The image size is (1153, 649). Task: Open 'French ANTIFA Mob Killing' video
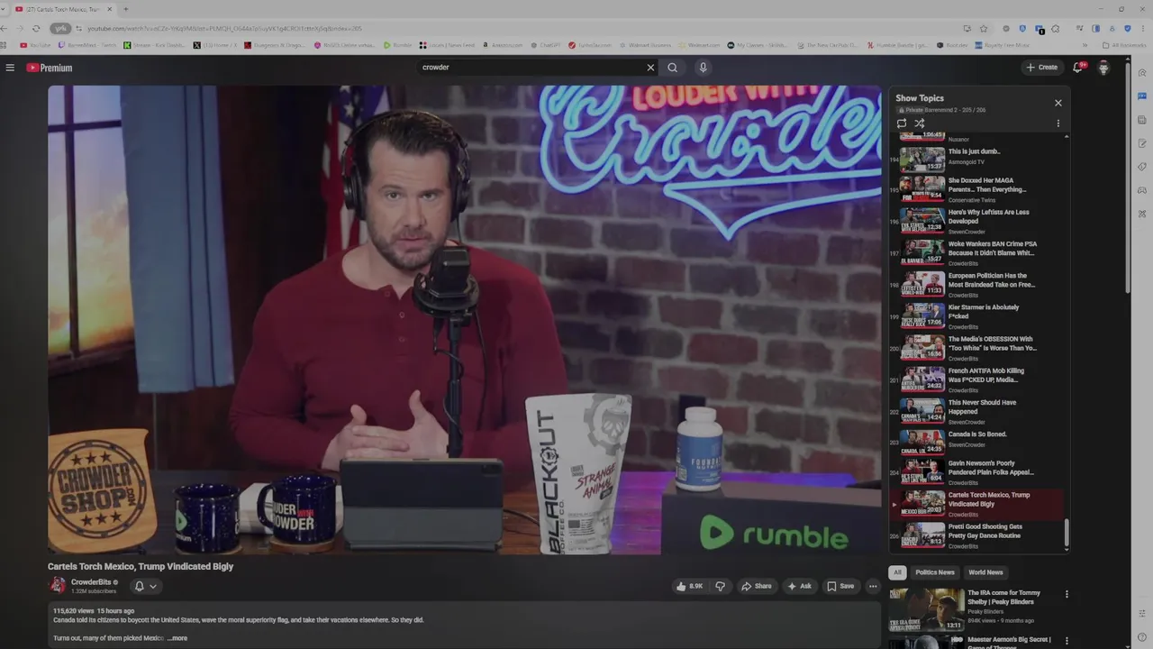[977, 379]
